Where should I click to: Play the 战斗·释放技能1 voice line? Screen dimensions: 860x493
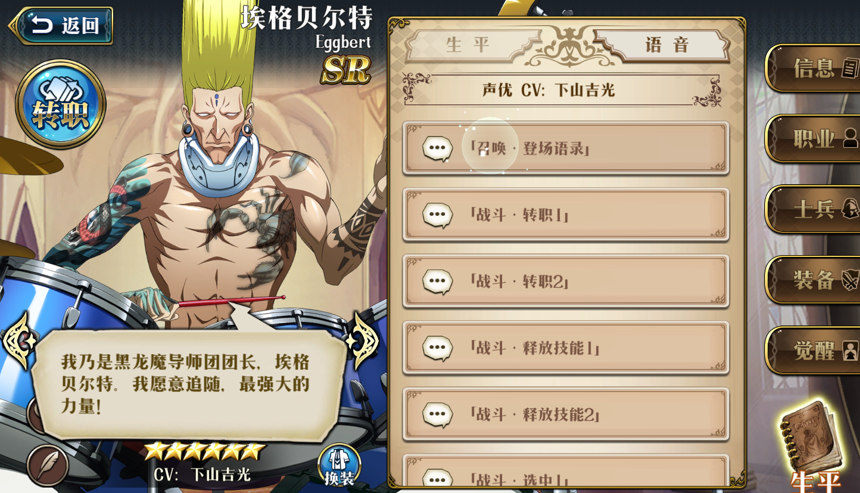click(566, 348)
